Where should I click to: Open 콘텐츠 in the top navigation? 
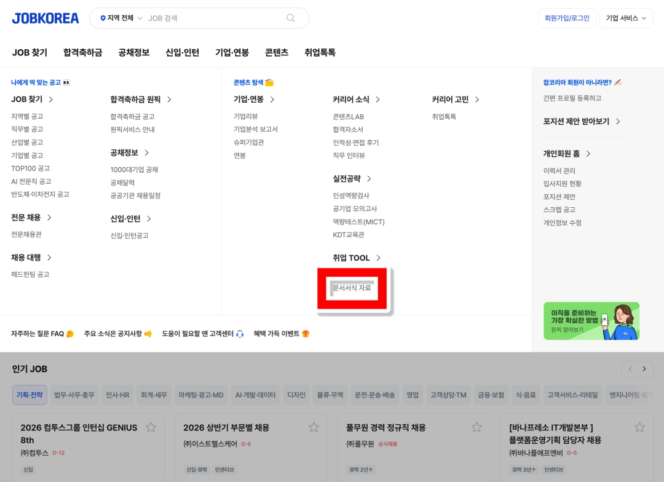pos(277,52)
